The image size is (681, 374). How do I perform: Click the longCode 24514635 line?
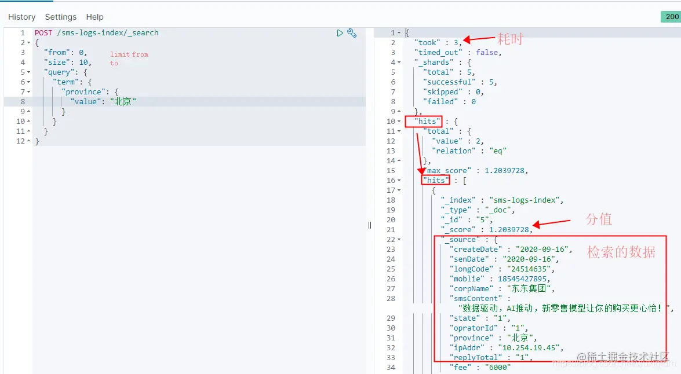coord(502,269)
